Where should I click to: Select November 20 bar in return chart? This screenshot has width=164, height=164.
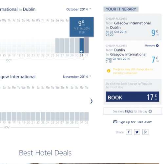[x=28, y=116]
